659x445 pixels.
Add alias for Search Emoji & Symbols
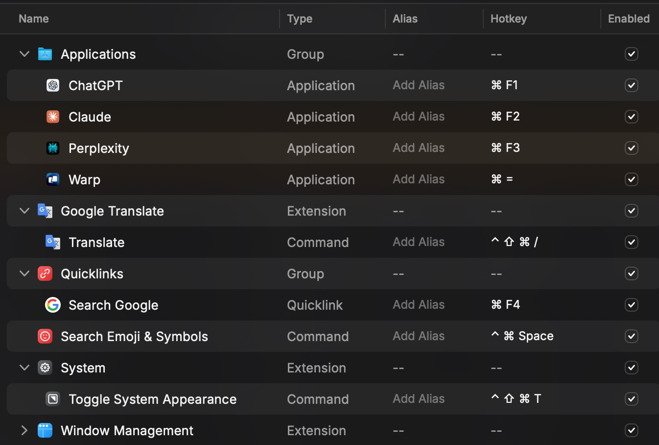(x=419, y=336)
